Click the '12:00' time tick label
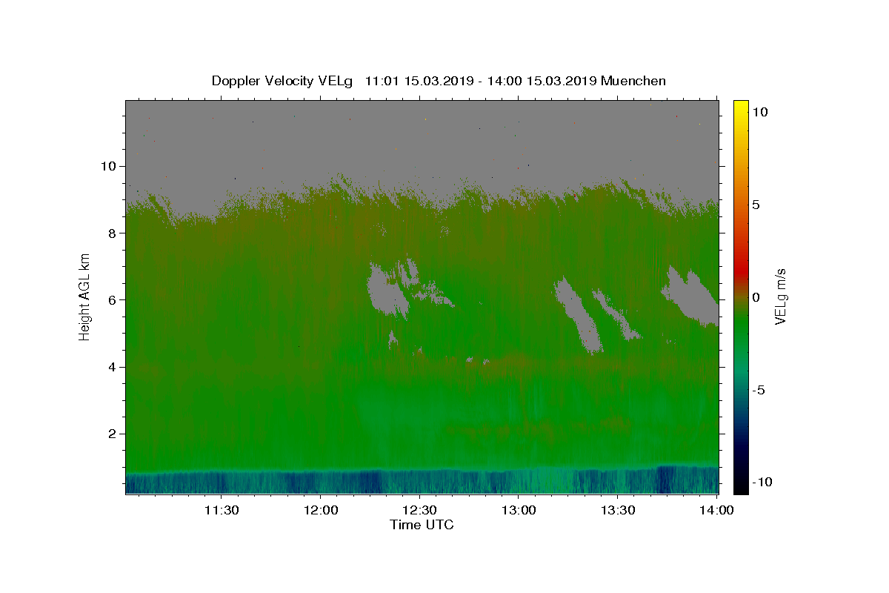This screenshot has width=889, height=593. [320, 510]
